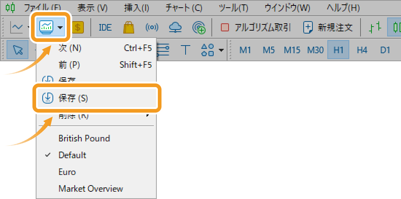Open the 表示 (V) menu

[x=93, y=8]
